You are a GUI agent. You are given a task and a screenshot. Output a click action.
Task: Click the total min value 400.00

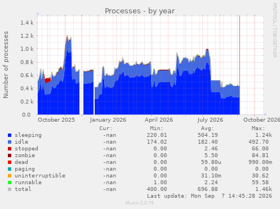click(x=157, y=189)
